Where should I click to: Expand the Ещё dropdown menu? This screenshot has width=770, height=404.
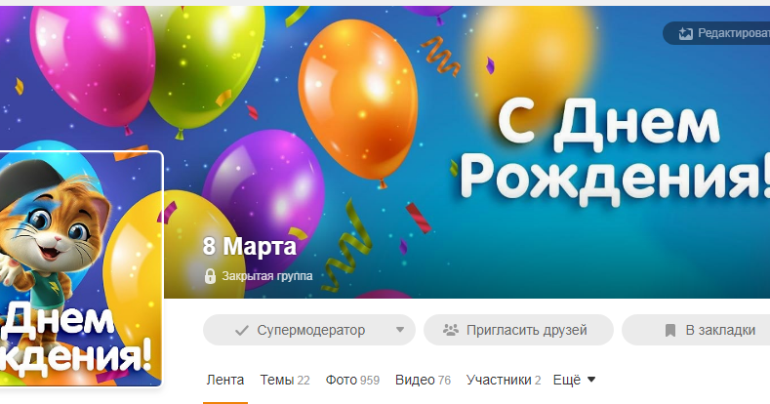coord(574,380)
